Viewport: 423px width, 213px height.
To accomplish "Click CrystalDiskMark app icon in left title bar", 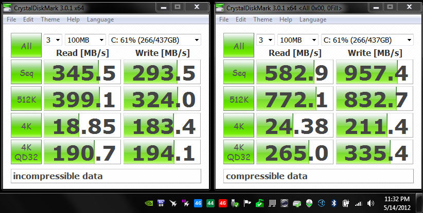I will click(8, 8).
